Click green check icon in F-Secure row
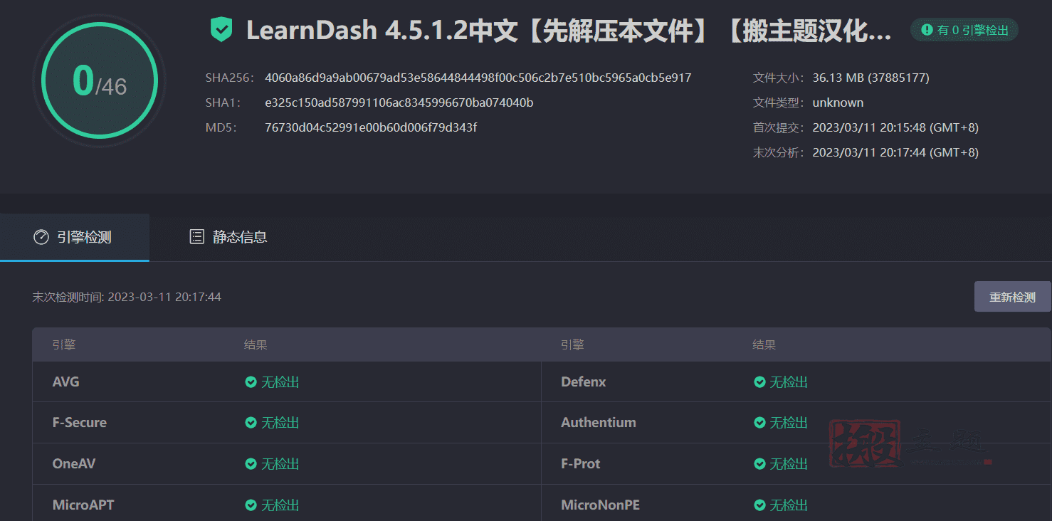Screen dimensions: 1052x521 (x=251, y=423)
